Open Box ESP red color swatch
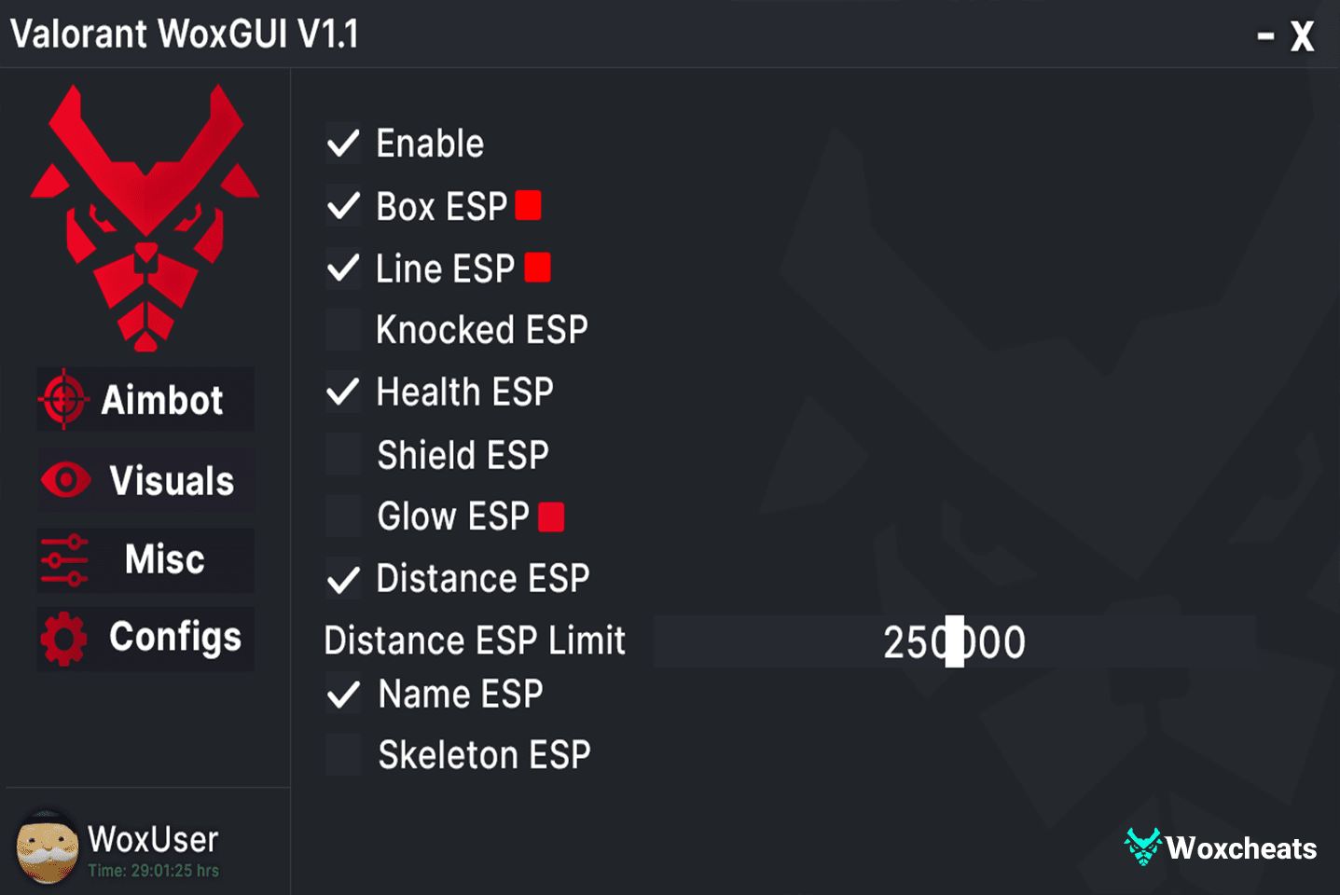1340x895 pixels. coord(528,205)
